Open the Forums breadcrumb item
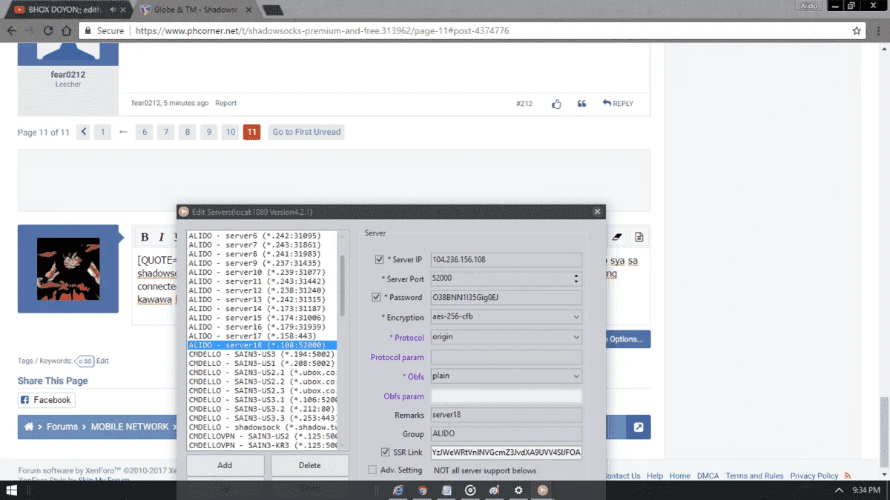 [62, 427]
